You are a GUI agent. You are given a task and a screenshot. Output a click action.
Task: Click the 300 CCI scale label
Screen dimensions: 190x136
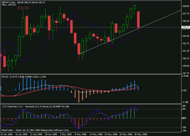point(184,106)
